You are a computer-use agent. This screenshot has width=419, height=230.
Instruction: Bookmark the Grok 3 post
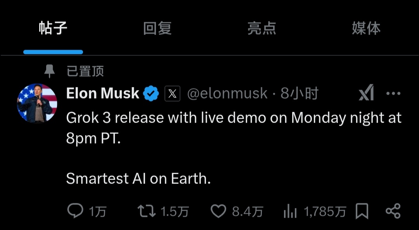tap(362, 211)
